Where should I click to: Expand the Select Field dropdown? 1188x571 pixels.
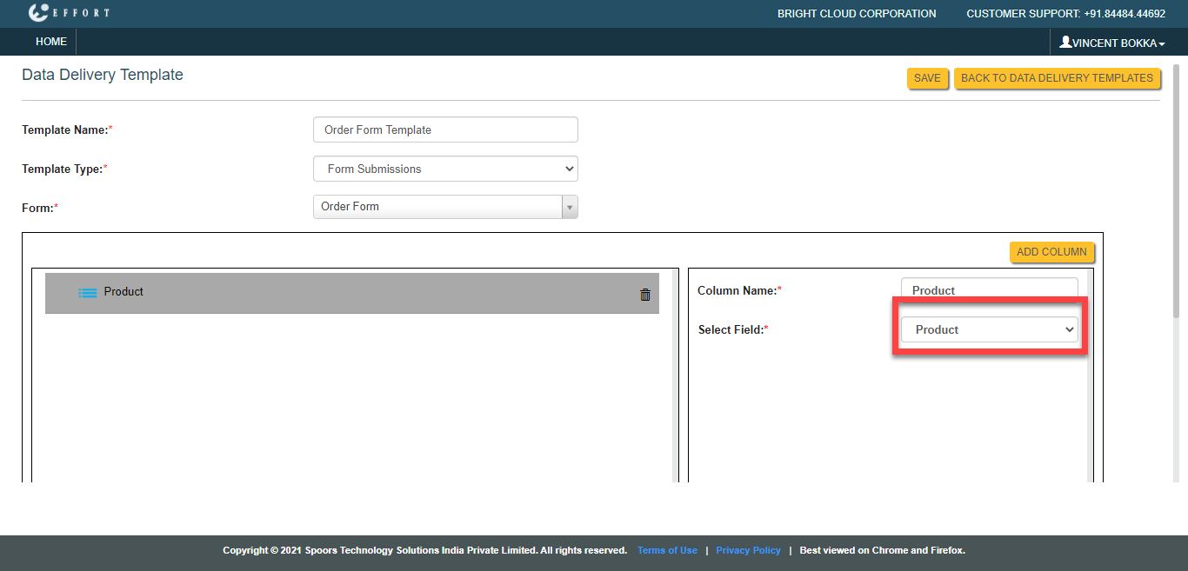989,329
